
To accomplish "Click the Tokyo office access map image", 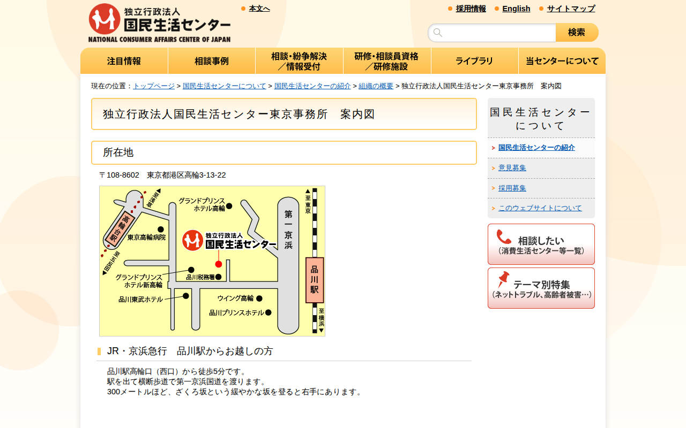I will (212, 261).
